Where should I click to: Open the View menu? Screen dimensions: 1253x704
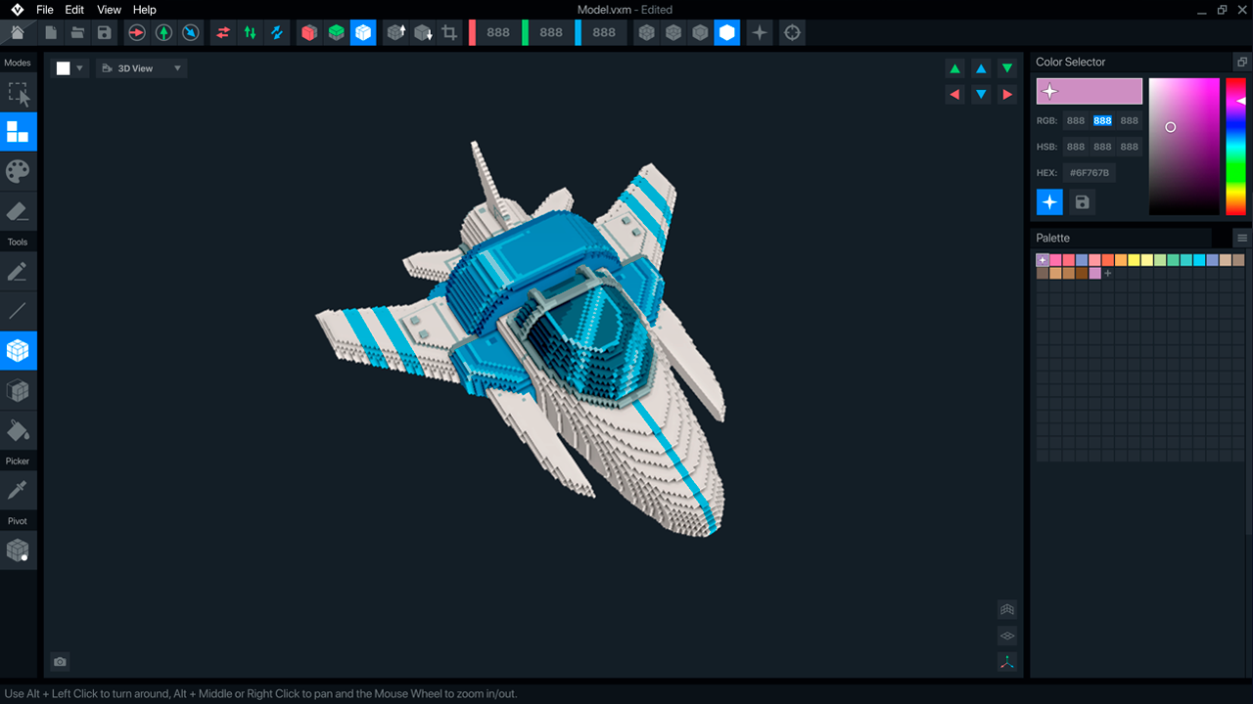pos(110,10)
